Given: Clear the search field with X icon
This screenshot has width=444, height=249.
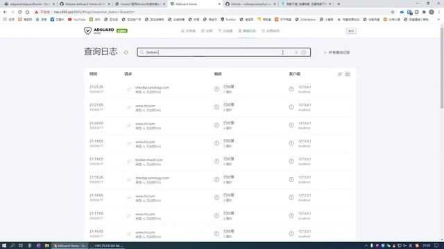Looking at the screenshot, I should click(x=296, y=53).
